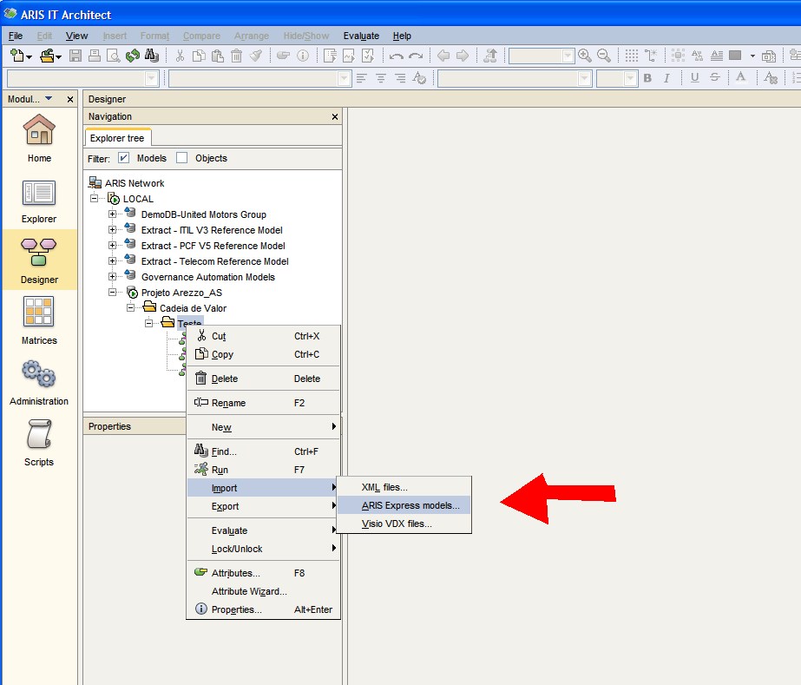Open the Evaluate menu in menu bar
This screenshot has height=685, width=801.
click(x=361, y=36)
